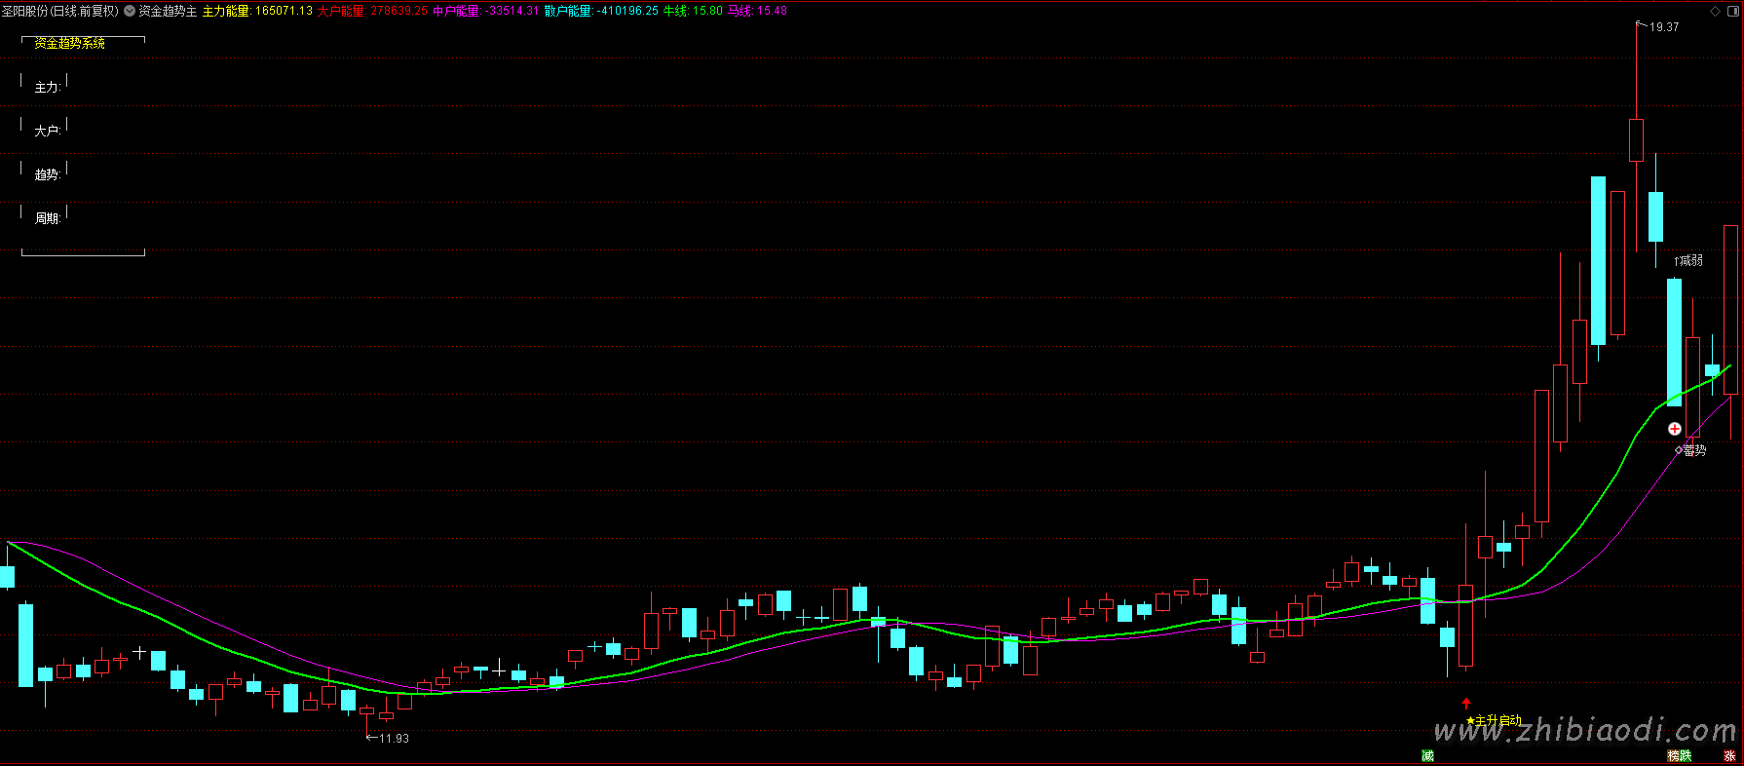Click the left diamond icon at top right
Image resolution: width=1744 pixels, height=766 pixels.
tap(1715, 11)
